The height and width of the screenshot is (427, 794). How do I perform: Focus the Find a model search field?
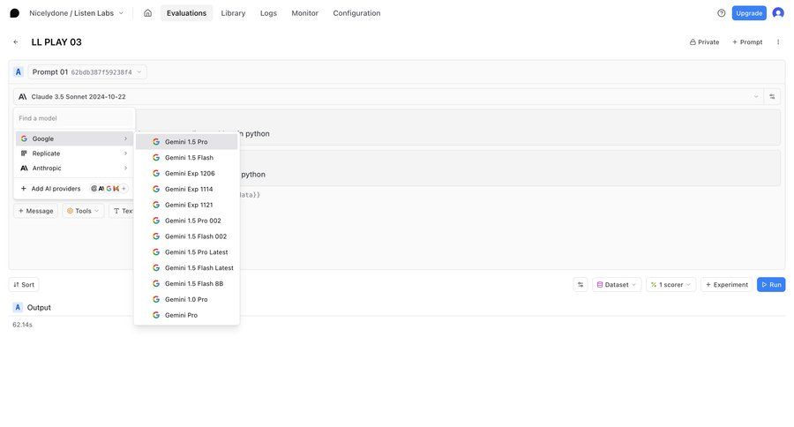click(x=74, y=118)
